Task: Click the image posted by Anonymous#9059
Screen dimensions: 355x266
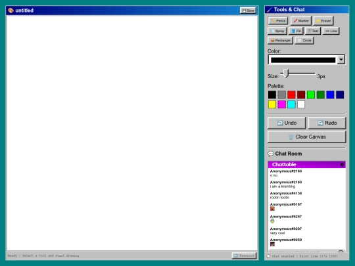Action: click(x=272, y=244)
